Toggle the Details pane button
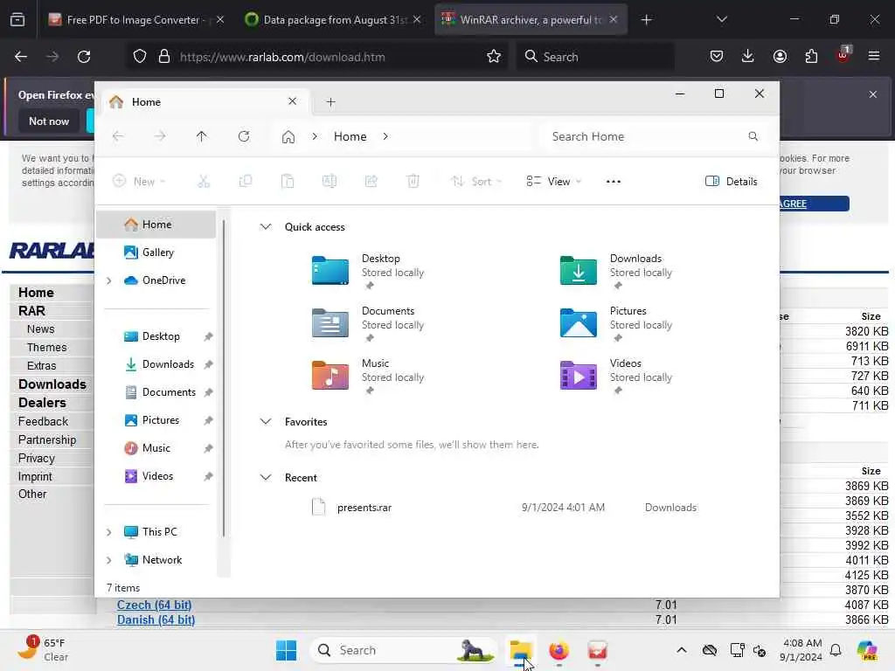Screen dimensions: 895x671 [x=732, y=182]
